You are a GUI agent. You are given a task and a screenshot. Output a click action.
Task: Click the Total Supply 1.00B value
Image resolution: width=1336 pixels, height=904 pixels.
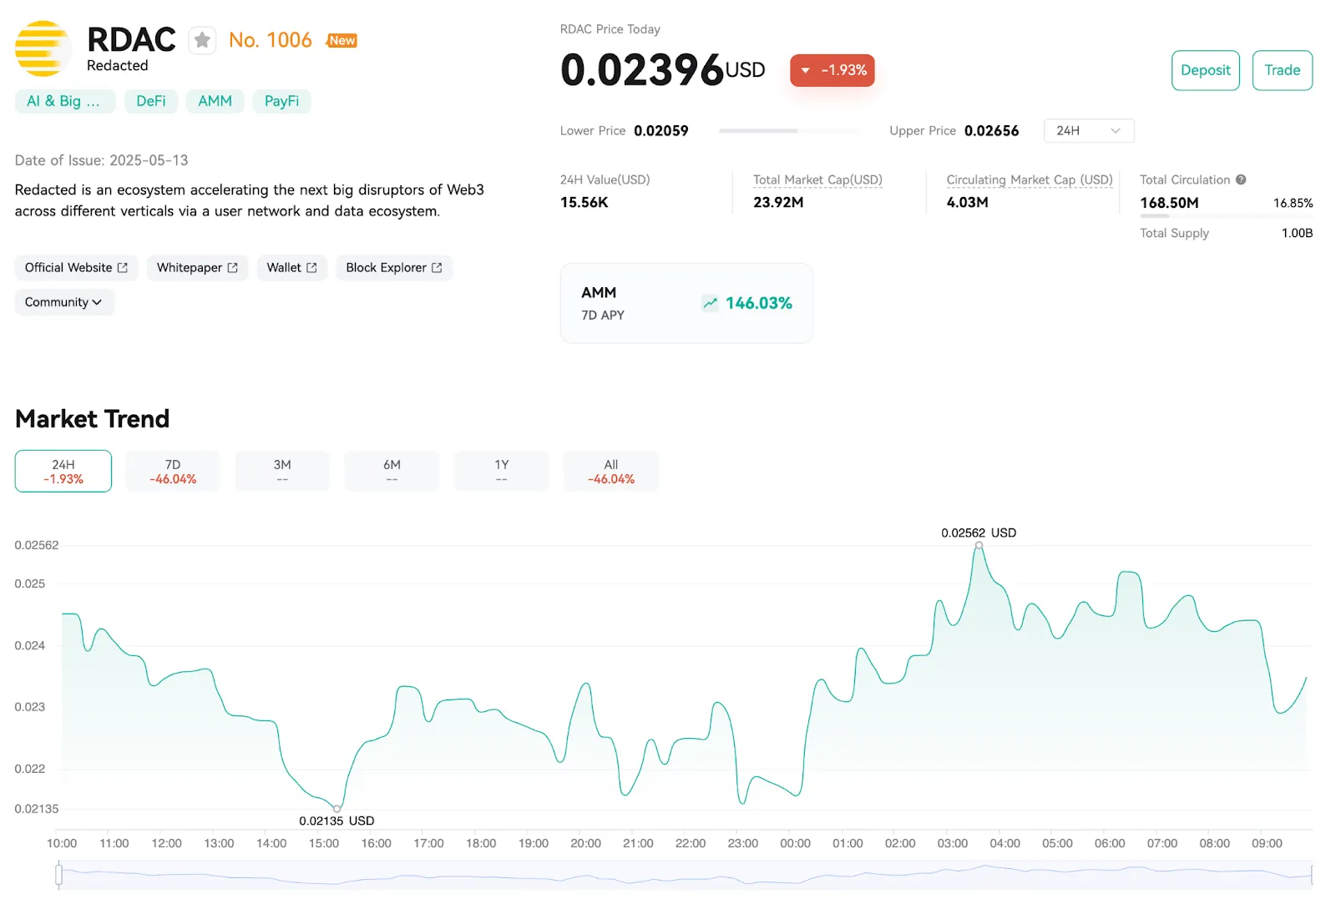(1297, 233)
